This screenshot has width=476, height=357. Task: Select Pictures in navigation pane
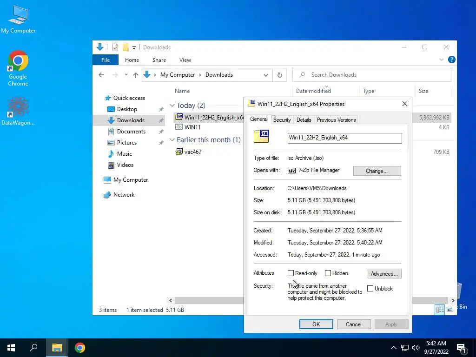tap(127, 143)
